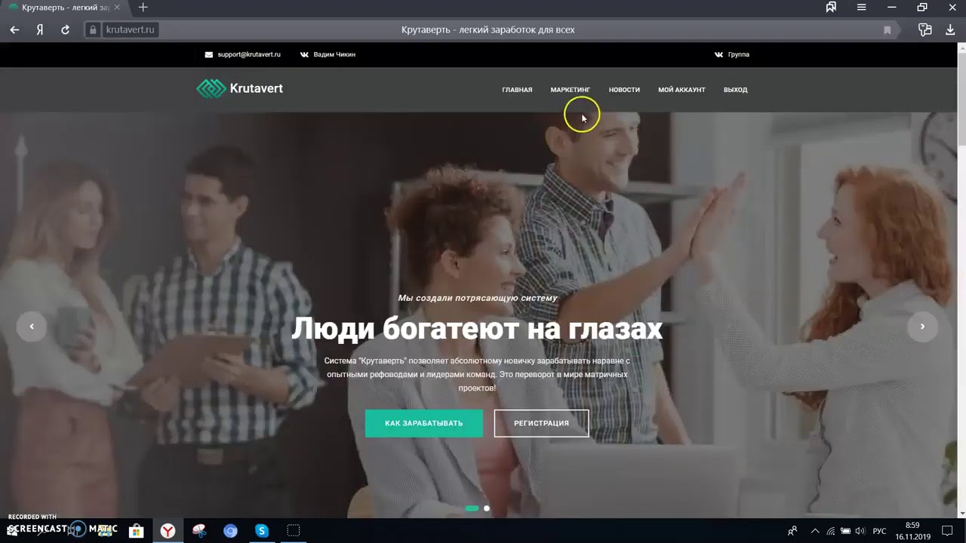The height and width of the screenshot is (543, 966).
Task: Open the Microsoft Store taskbar icon
Action: coord(136,531)
